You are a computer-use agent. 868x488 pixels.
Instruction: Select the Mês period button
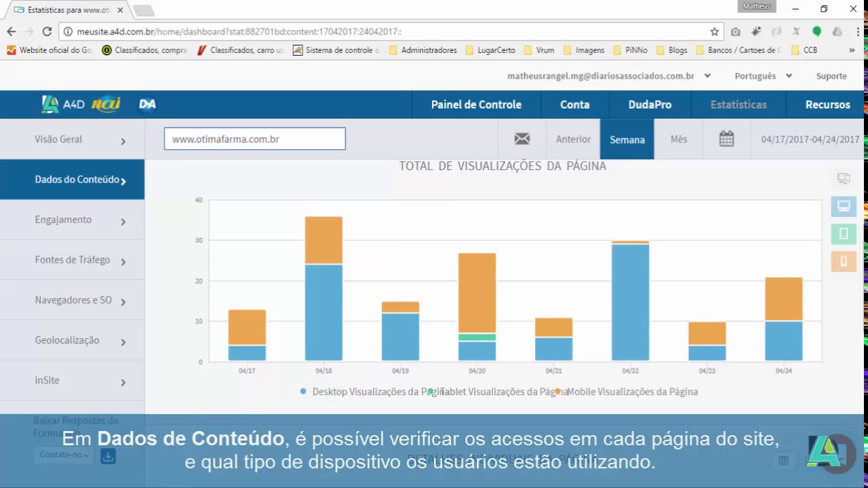679,139
